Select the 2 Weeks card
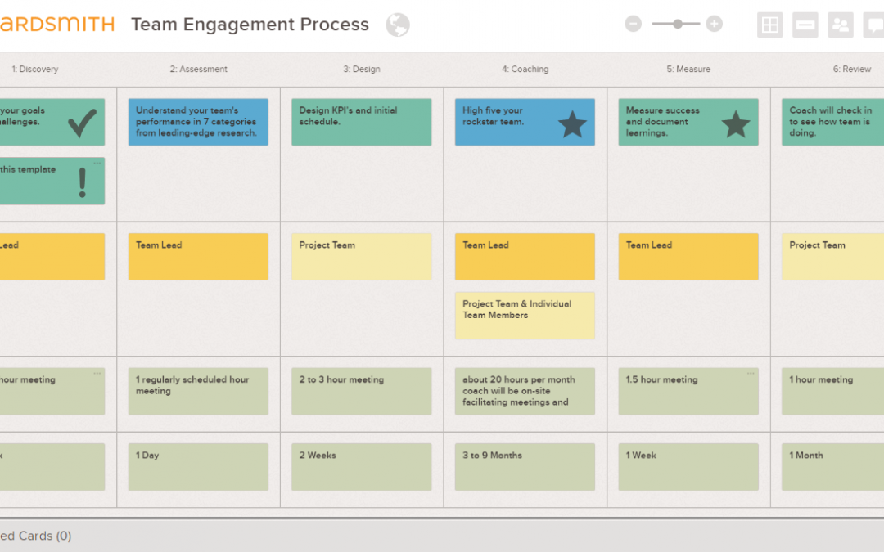 click(x=362, y=467)
